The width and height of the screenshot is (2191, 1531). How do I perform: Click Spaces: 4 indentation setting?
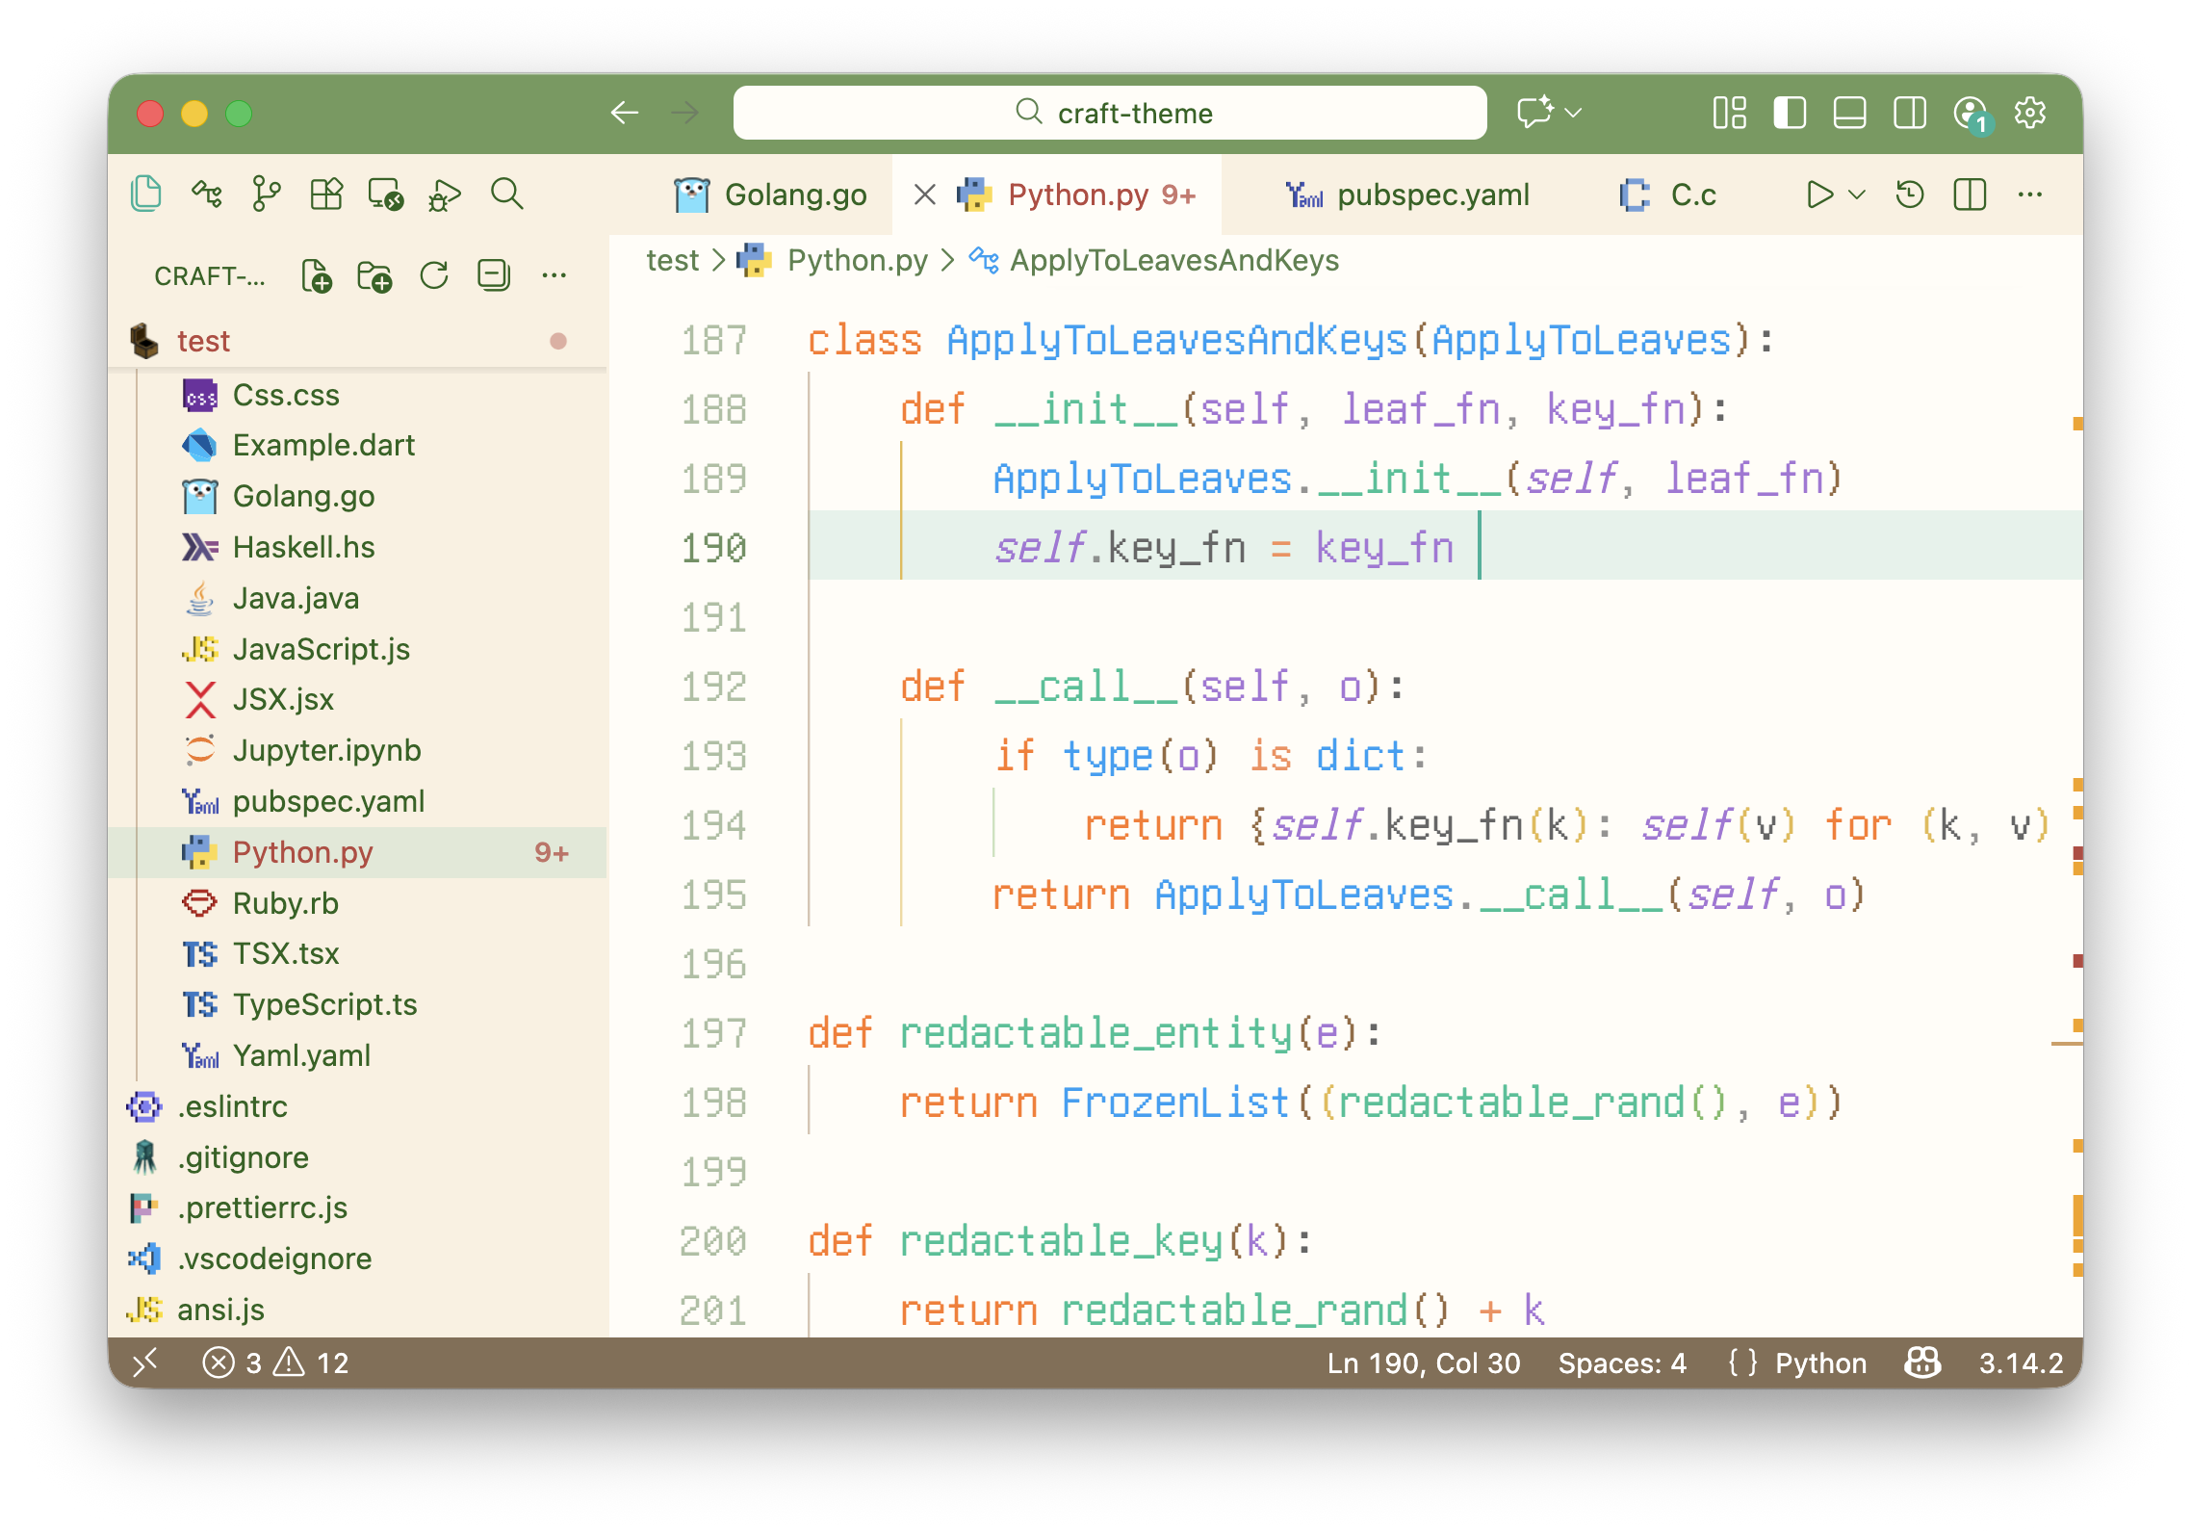(1622, 1362)
